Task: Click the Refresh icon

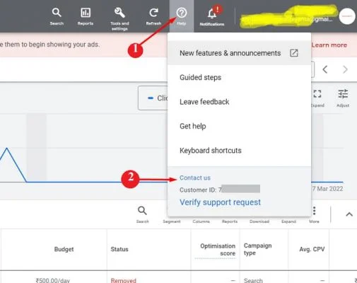Action: pos(153,13)
